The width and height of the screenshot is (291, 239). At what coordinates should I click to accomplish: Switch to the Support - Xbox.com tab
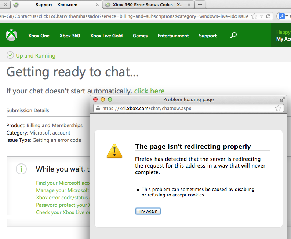click(57, 5)
